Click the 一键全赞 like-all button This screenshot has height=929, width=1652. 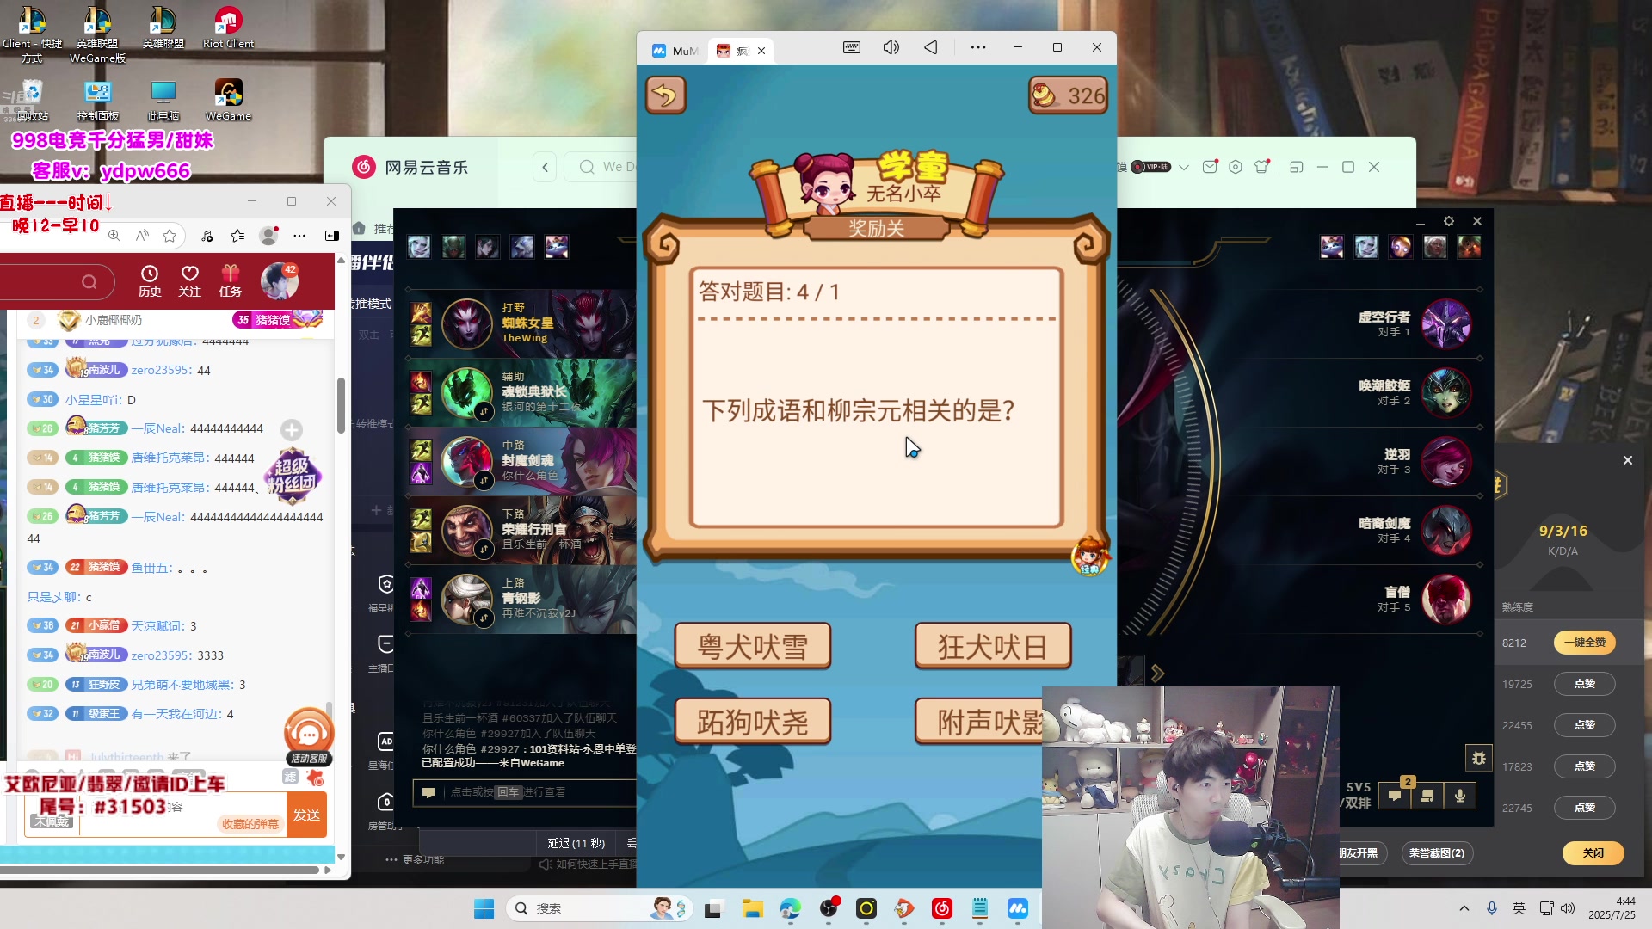(x=1585, y=643)
